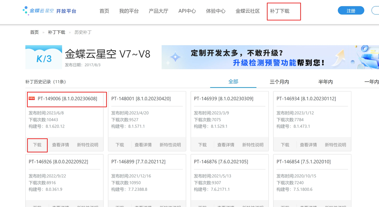Open 新特性说明 for PT-146934
The width and height of the screenshot is (379, 207).
[335, 145]
